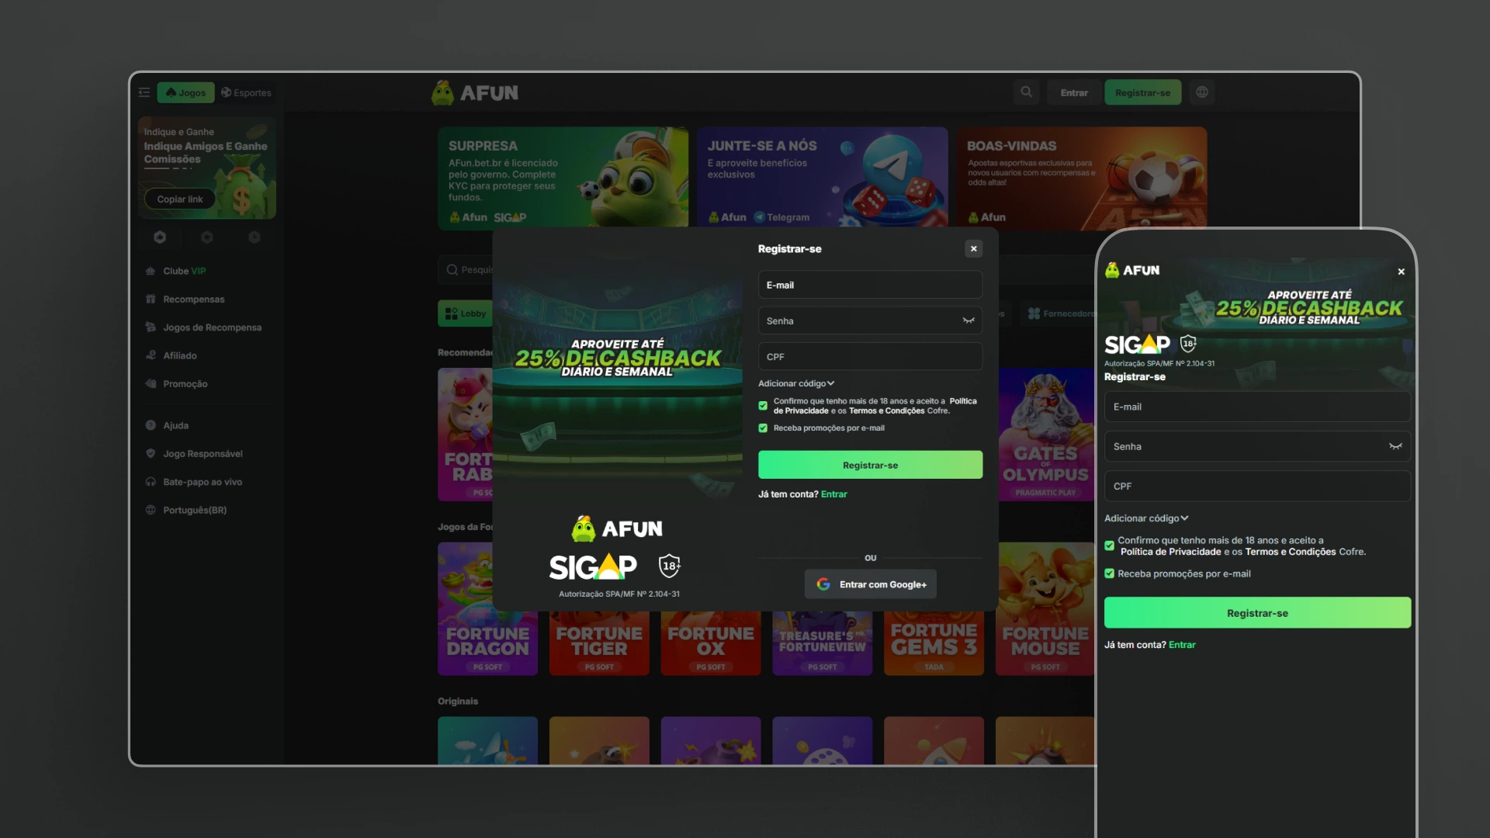Switch to the Esportes tab
The image size is (1490, 838).
tap(246, 92)
